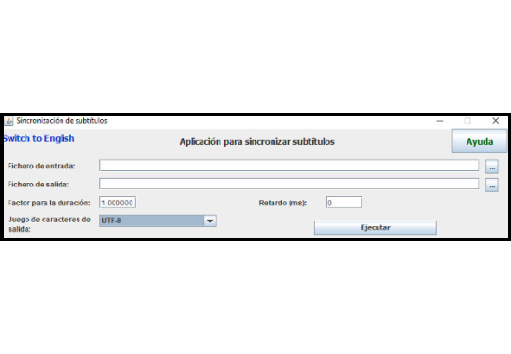This screenshot has width=511, height=354.
Task: Click the disabled maximize window button
Action: (x=467, y=121)
